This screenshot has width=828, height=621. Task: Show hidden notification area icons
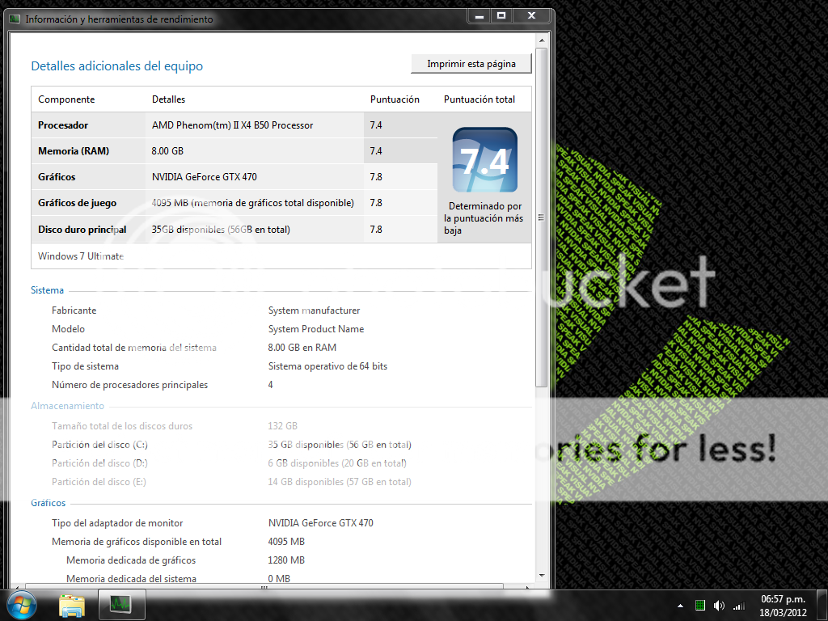(x=680, y=606)
